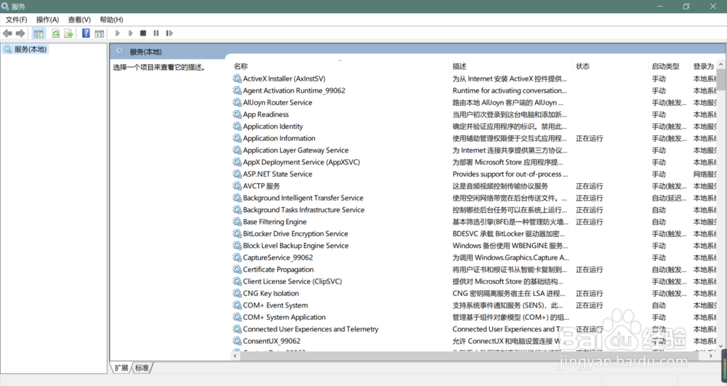Click the horizontal scrollbar right arrow
727x386 pixels.
(711, 356)
